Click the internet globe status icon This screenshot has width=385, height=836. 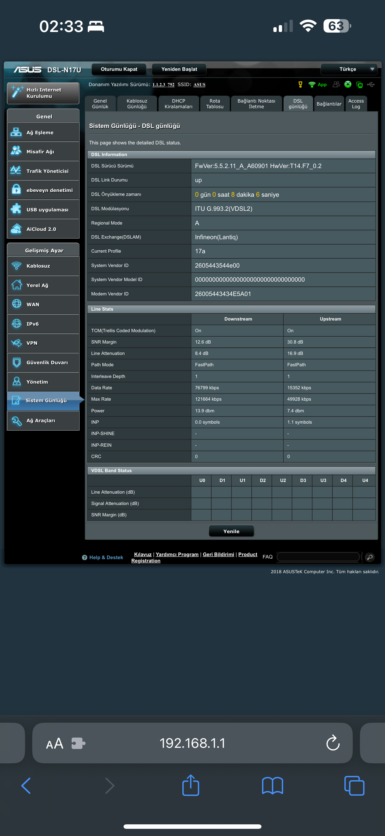(x=348, y=84)
